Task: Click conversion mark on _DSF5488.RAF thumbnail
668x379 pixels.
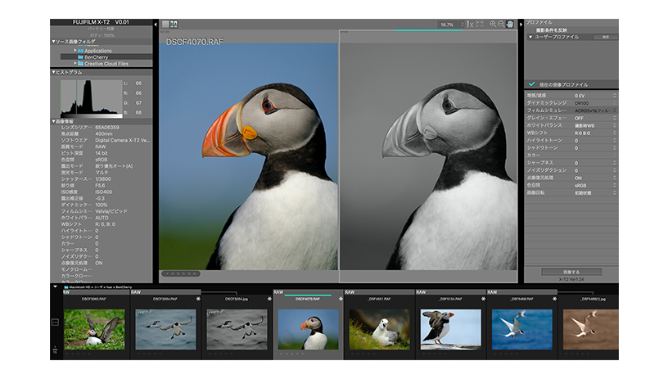Action: pos(554,299)
